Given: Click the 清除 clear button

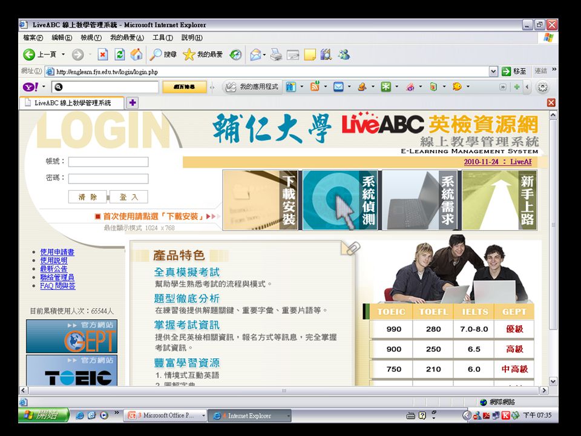Looking at the screenshot, I should [x=87, y=197].
